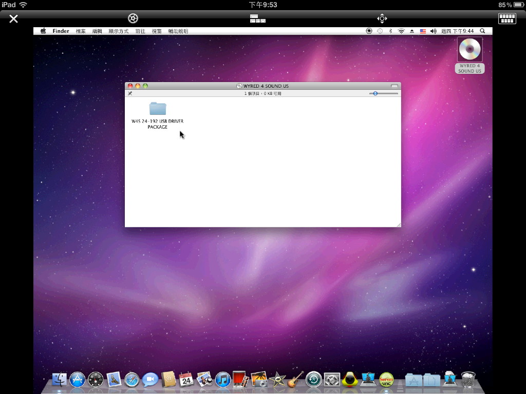526x394 pixels.
Task: Open the Documents stack in the Dock
Action: coord(431,380)
